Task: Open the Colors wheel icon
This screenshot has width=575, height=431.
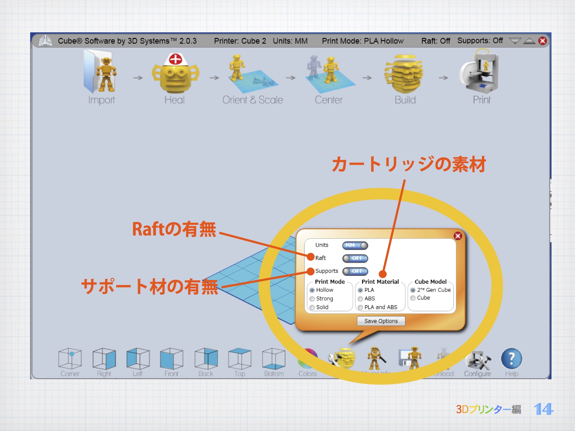Action: click(x=308, y=359)
